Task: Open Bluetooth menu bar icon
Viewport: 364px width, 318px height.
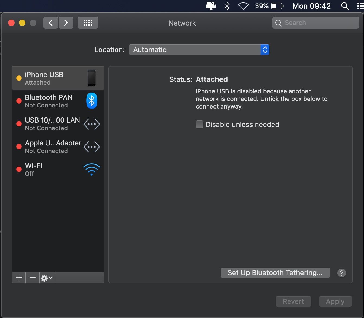Action: pos(227,6)
